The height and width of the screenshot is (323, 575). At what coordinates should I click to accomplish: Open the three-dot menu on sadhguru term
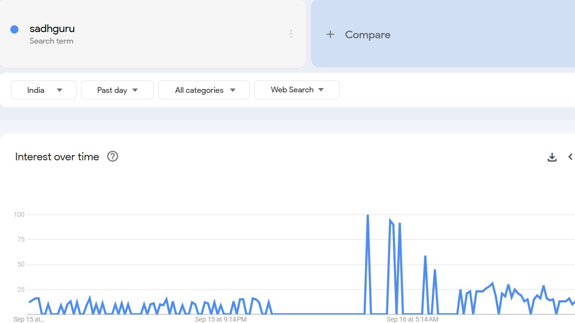click(x=291, y=33)
